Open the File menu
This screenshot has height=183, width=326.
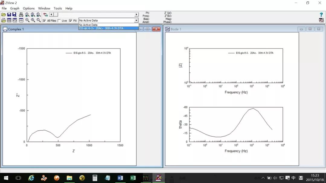click(4, 8)
